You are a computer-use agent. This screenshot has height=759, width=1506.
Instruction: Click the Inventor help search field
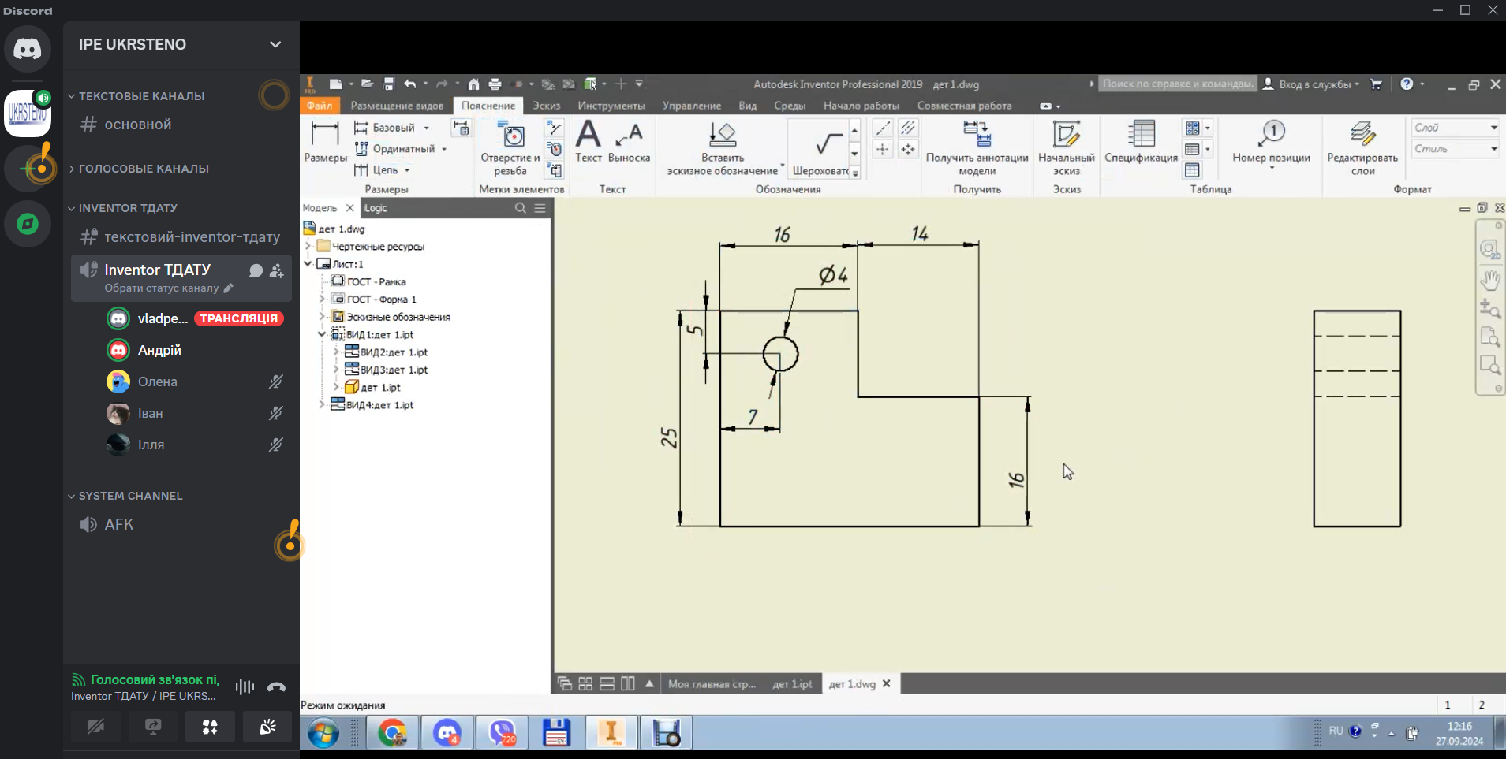(x=1177, y=84)
